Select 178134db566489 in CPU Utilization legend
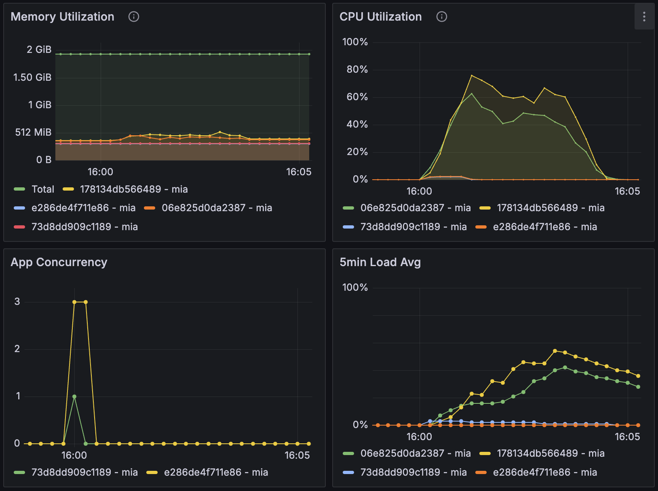658x491 pixels. tap(550, 208)
